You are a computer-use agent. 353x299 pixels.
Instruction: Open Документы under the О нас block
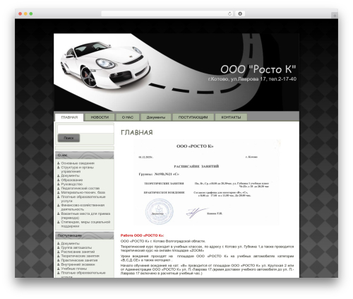70,176
